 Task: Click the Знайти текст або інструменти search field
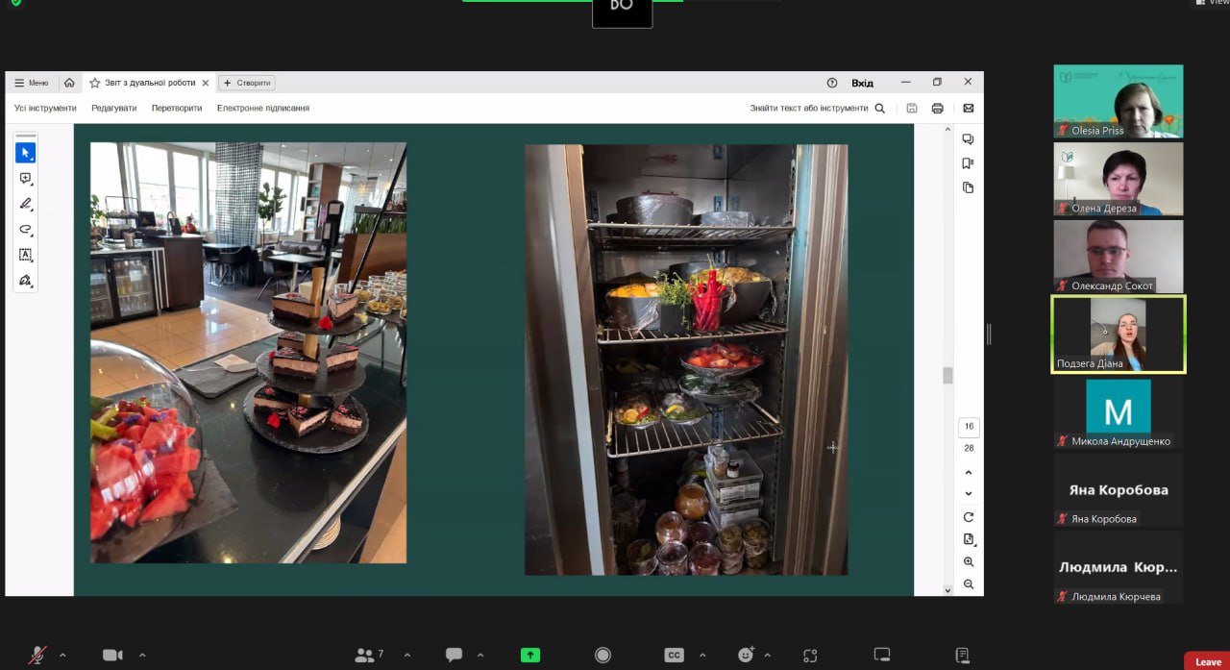(818, 108)
